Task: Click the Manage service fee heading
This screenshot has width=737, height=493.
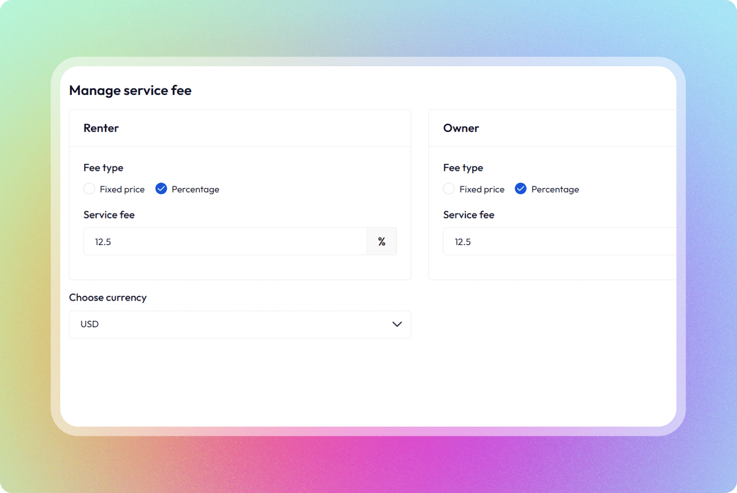Action: 131,90
